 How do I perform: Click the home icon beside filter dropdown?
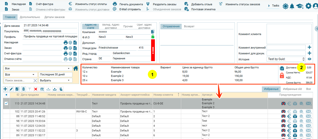[76, 68]
